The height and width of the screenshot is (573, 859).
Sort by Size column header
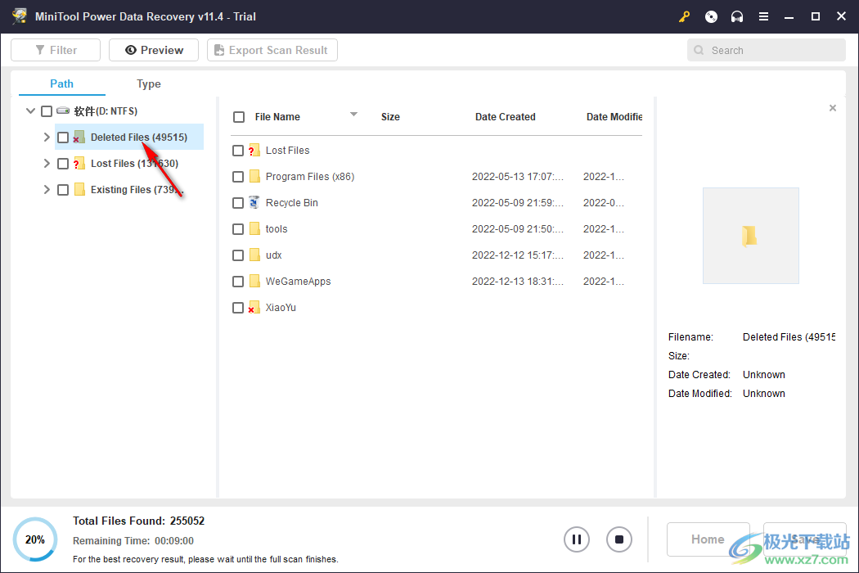390,117
